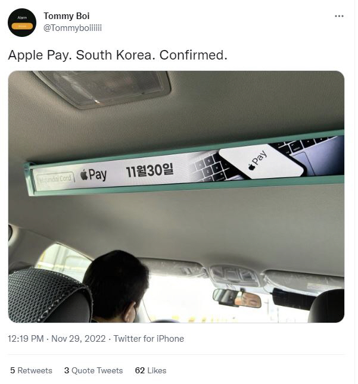Click the Nov 29, 2022 date
Viewport: 358px width, 384px height.
(79, 339)
